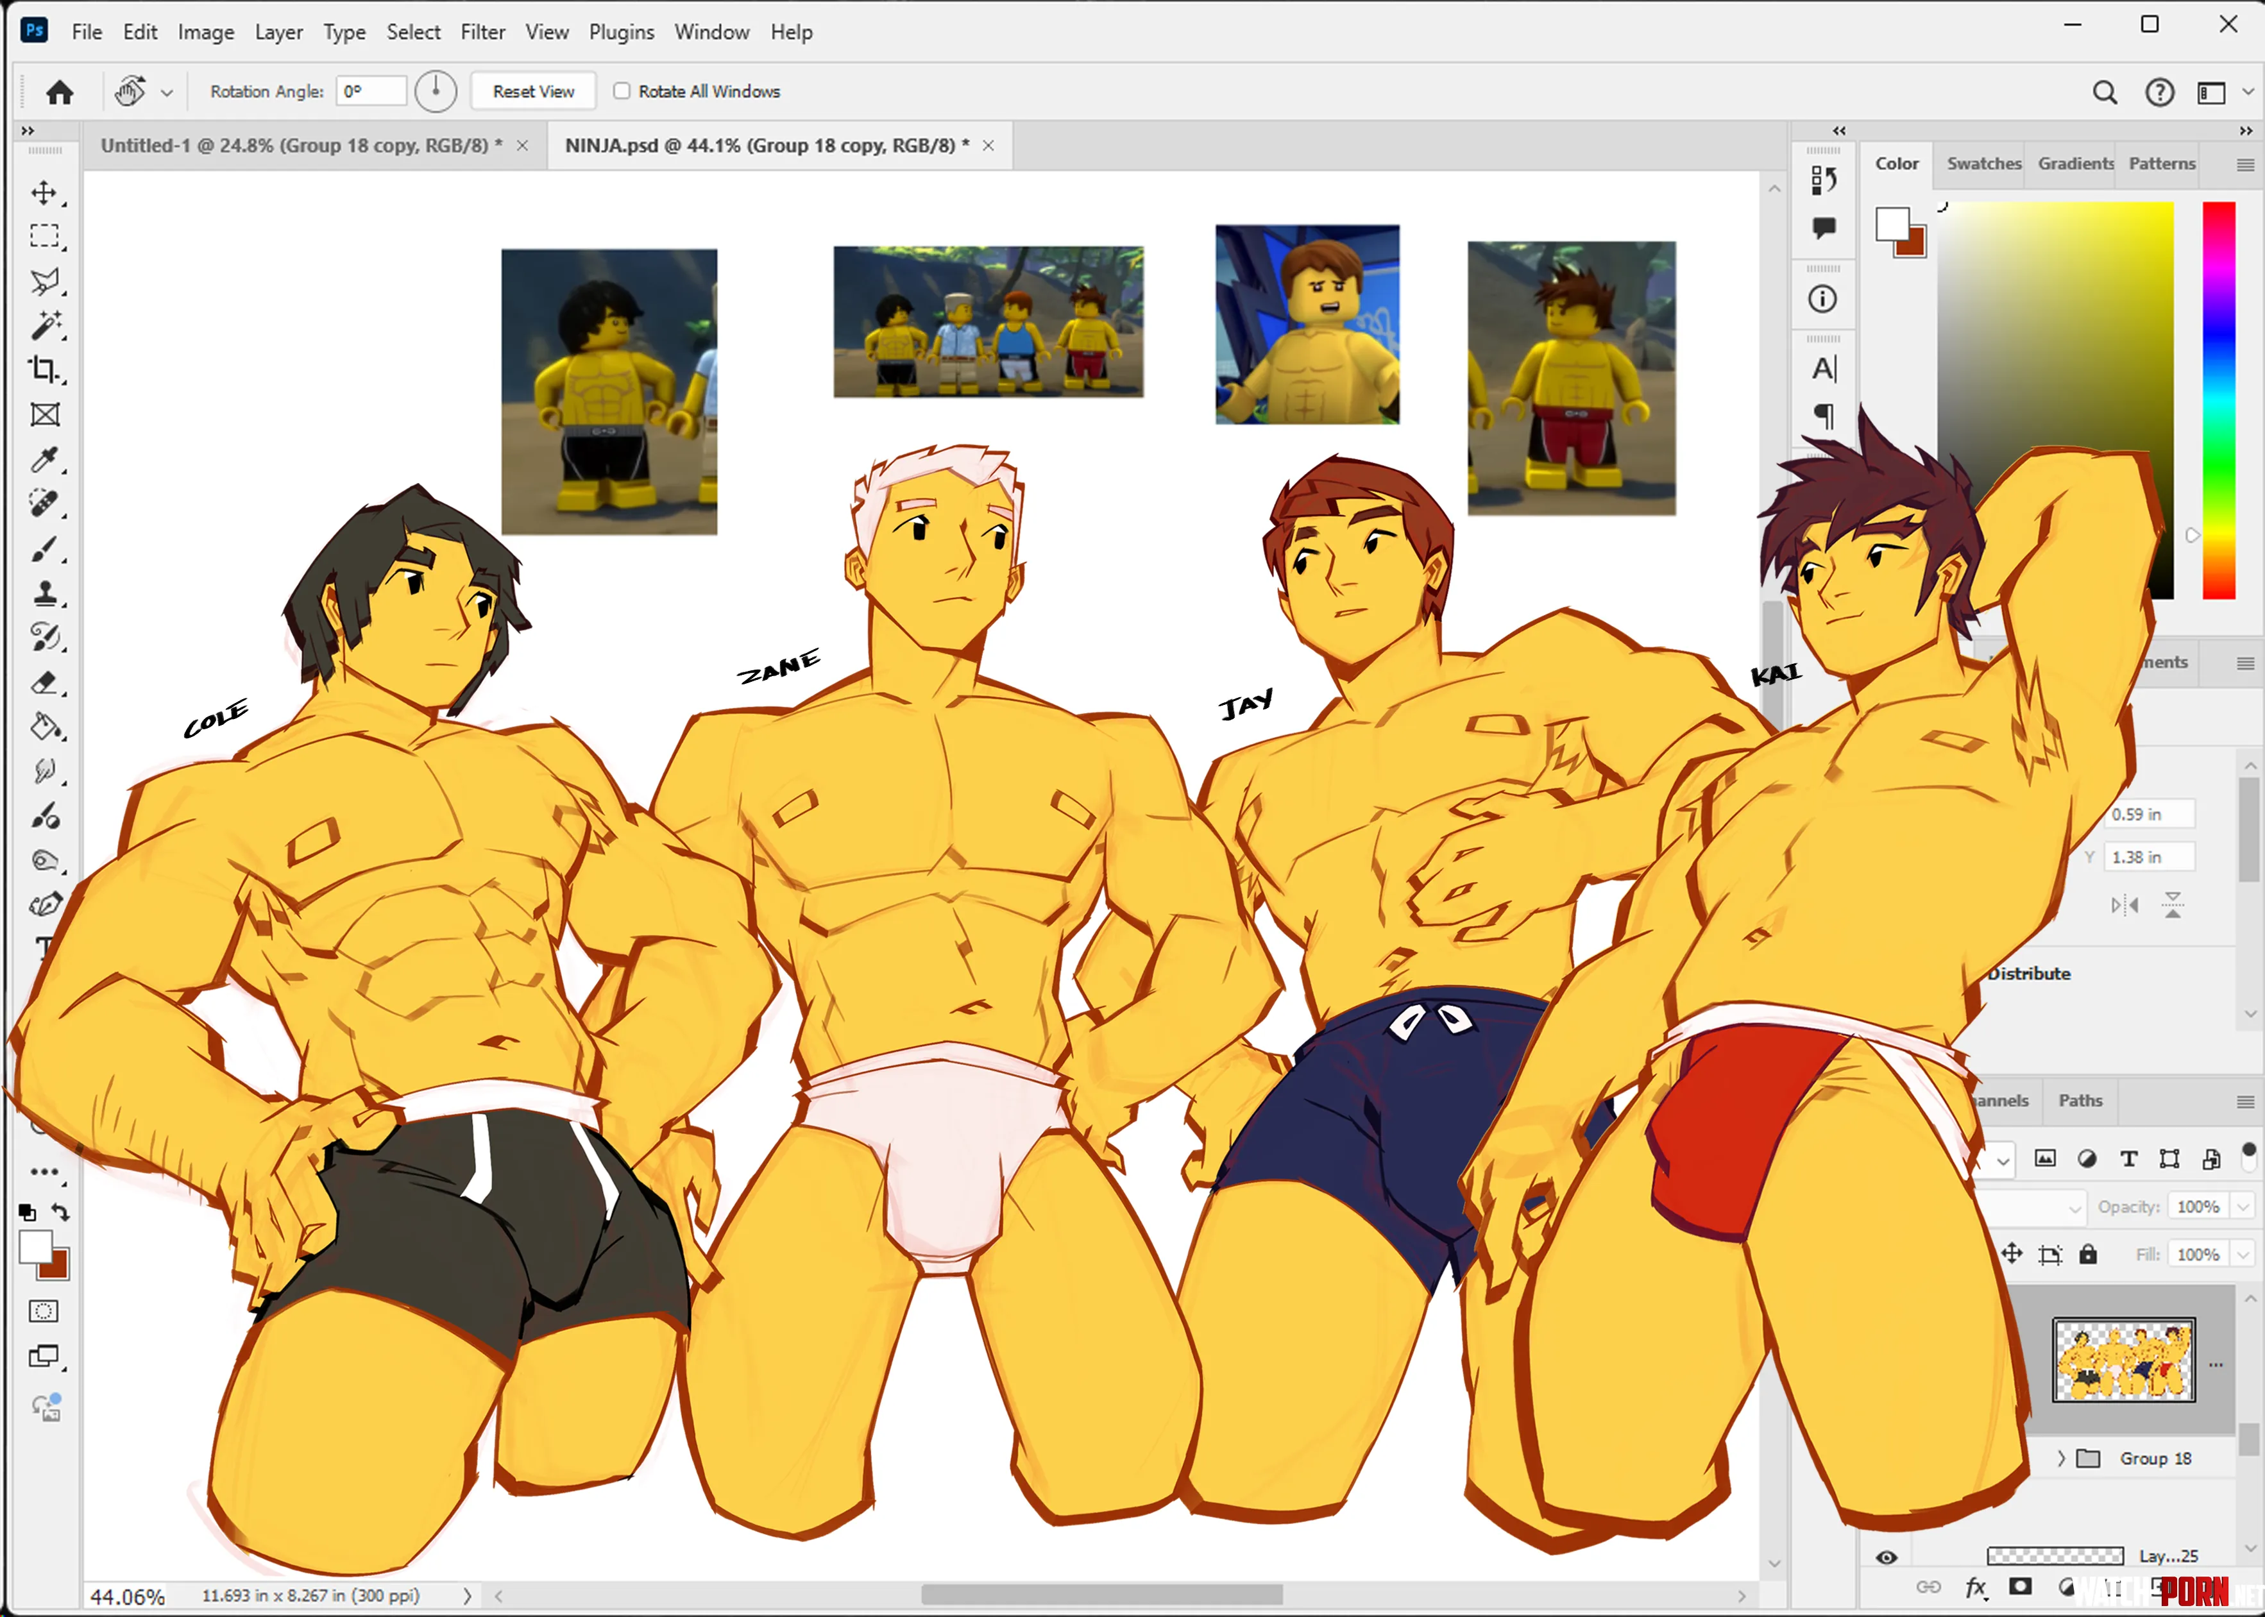Select the History Brush tool

tap(44, 637)
